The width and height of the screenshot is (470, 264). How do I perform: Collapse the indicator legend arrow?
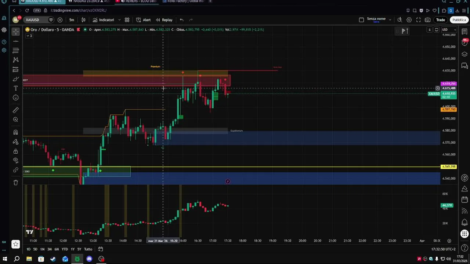(x=29, y=36)
